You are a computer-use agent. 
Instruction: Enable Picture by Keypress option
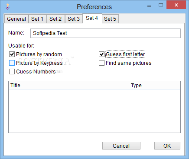point(12,63)
